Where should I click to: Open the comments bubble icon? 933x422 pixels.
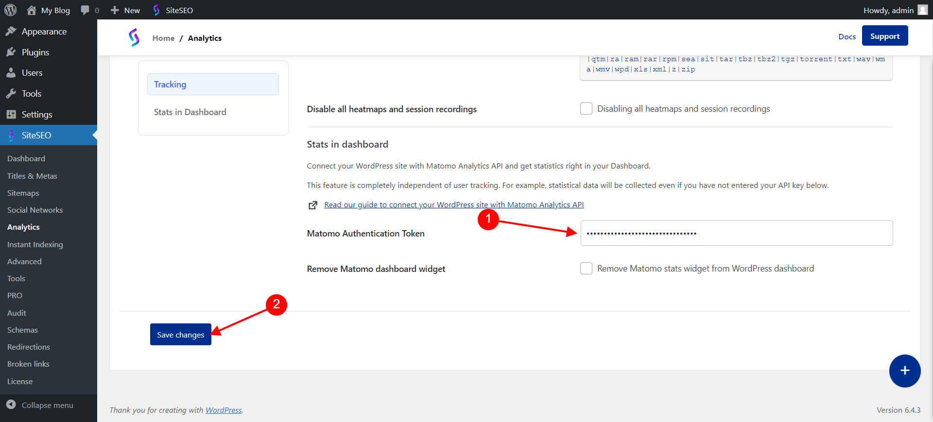point(85,10)
